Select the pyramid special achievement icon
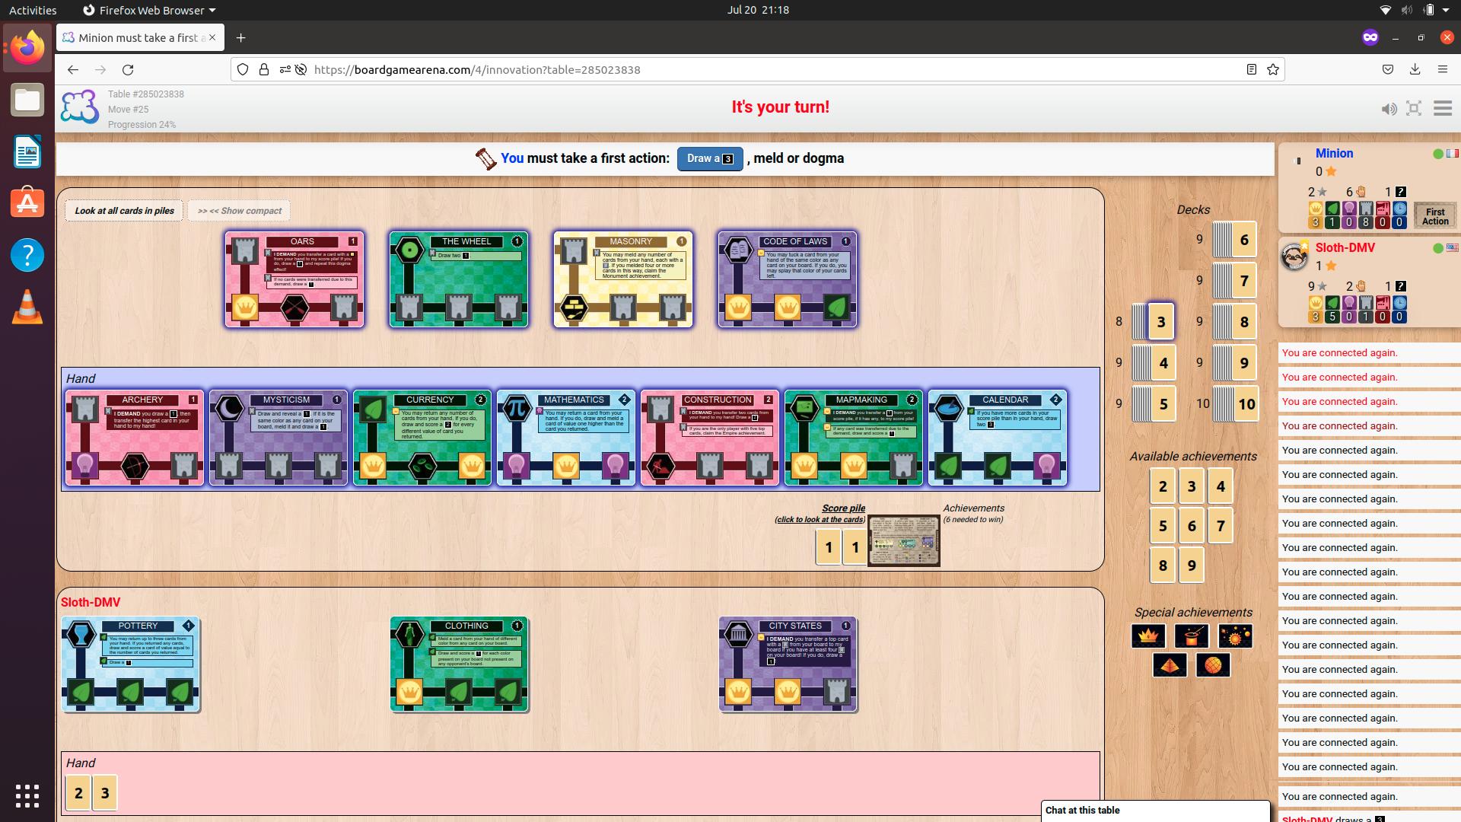The height and width of the screenshot is (822, 1461). pos(1170,665)
